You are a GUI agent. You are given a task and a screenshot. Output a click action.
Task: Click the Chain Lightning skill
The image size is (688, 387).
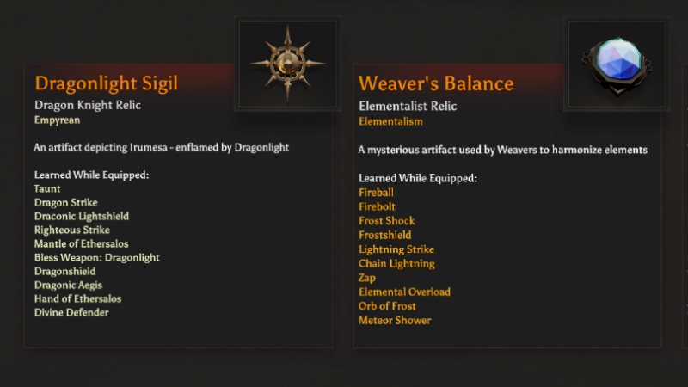396,263
